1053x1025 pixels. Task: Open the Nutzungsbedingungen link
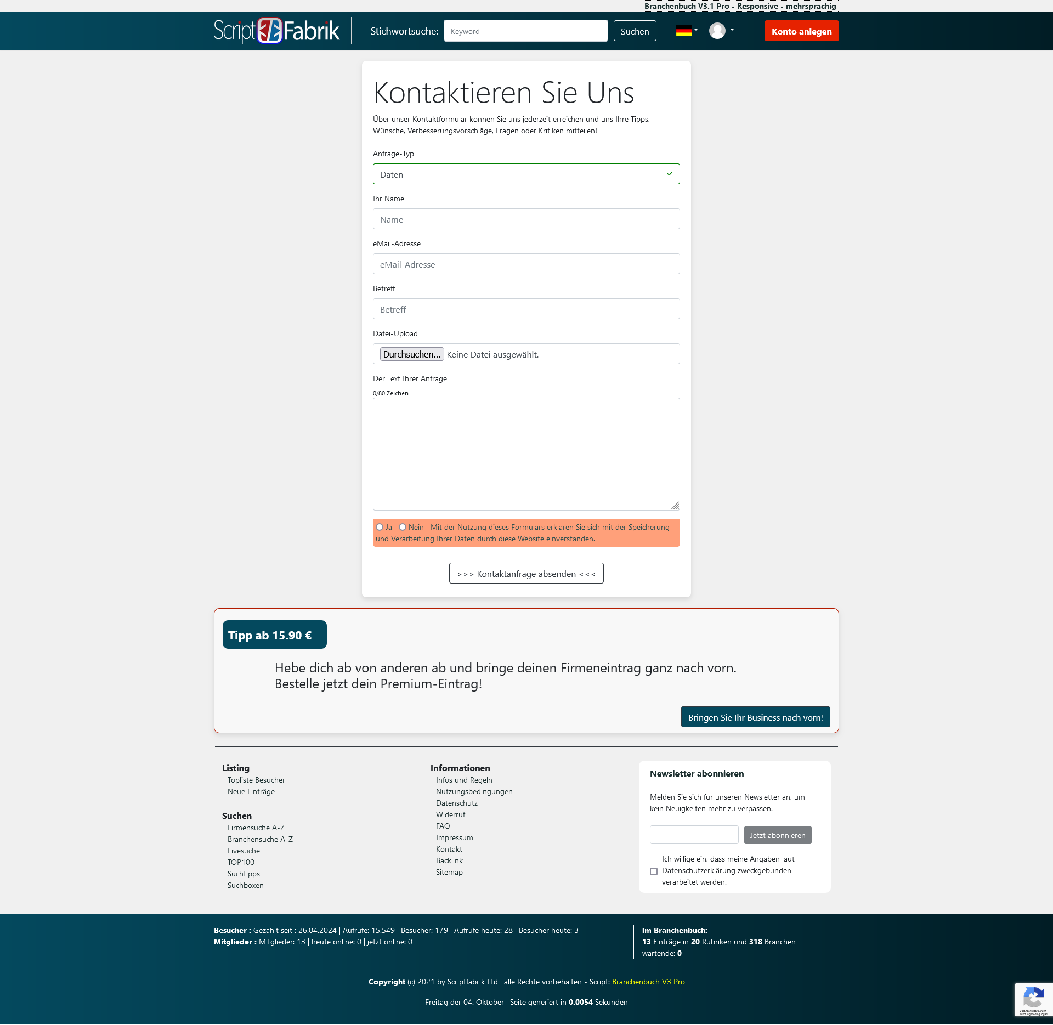[474, 792]
